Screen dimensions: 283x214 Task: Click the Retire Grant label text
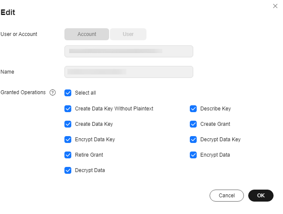(89, 155)
